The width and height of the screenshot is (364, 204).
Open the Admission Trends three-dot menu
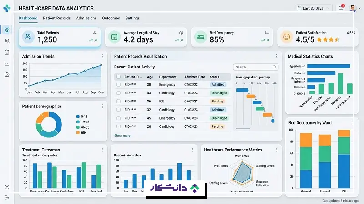point(102,56)
